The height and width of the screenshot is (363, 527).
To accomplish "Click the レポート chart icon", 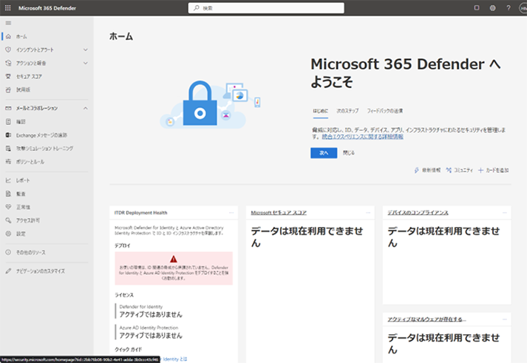I will [x=8, y=180].
